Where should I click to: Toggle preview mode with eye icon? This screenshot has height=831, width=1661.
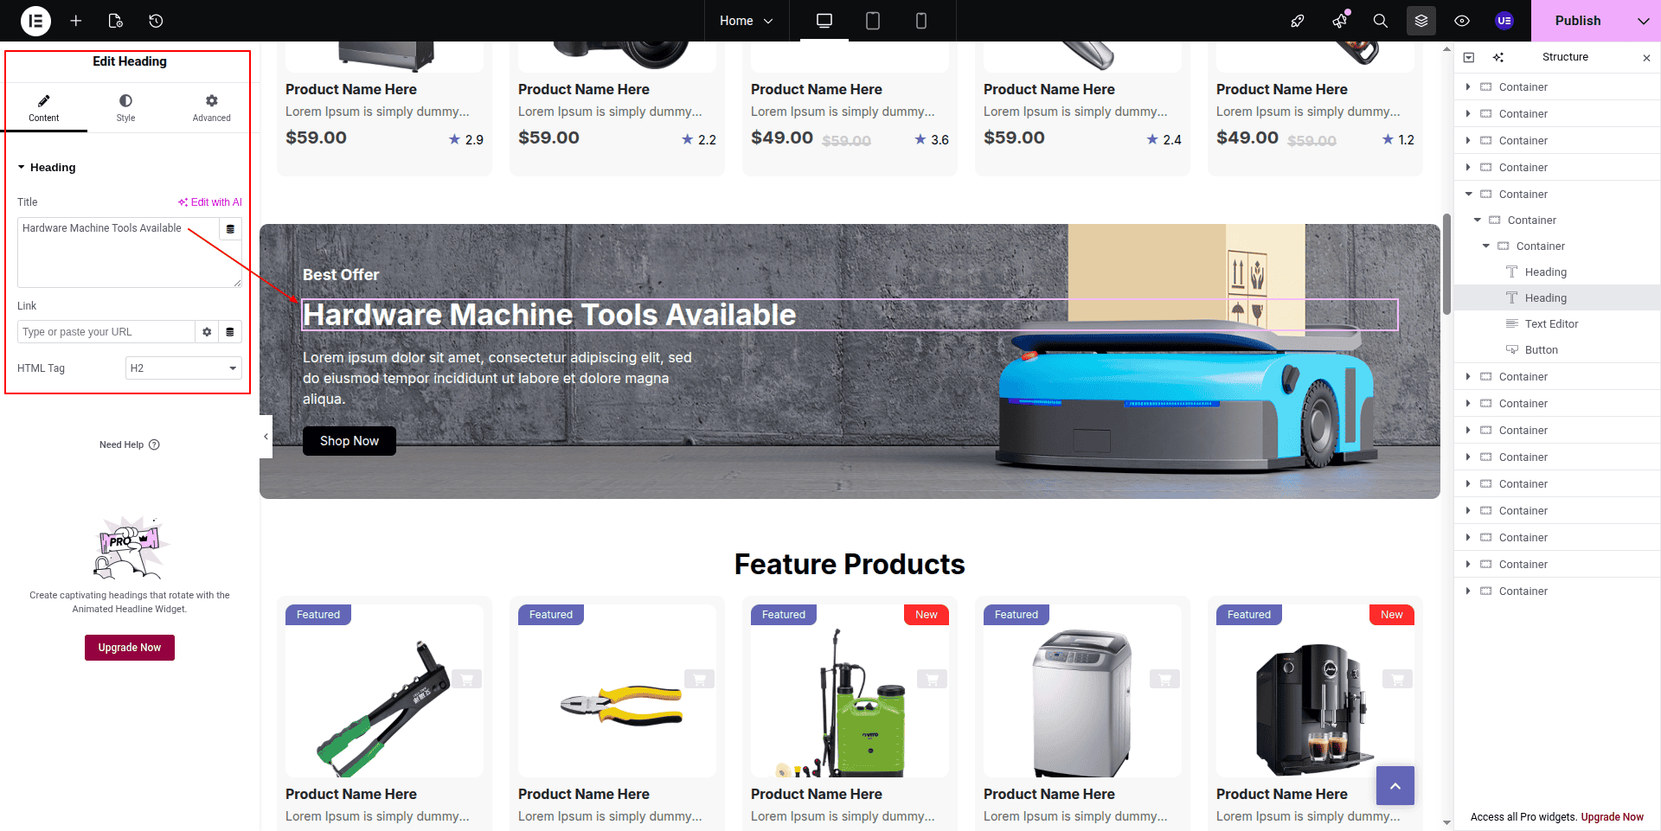click(x=1462, y=21)
